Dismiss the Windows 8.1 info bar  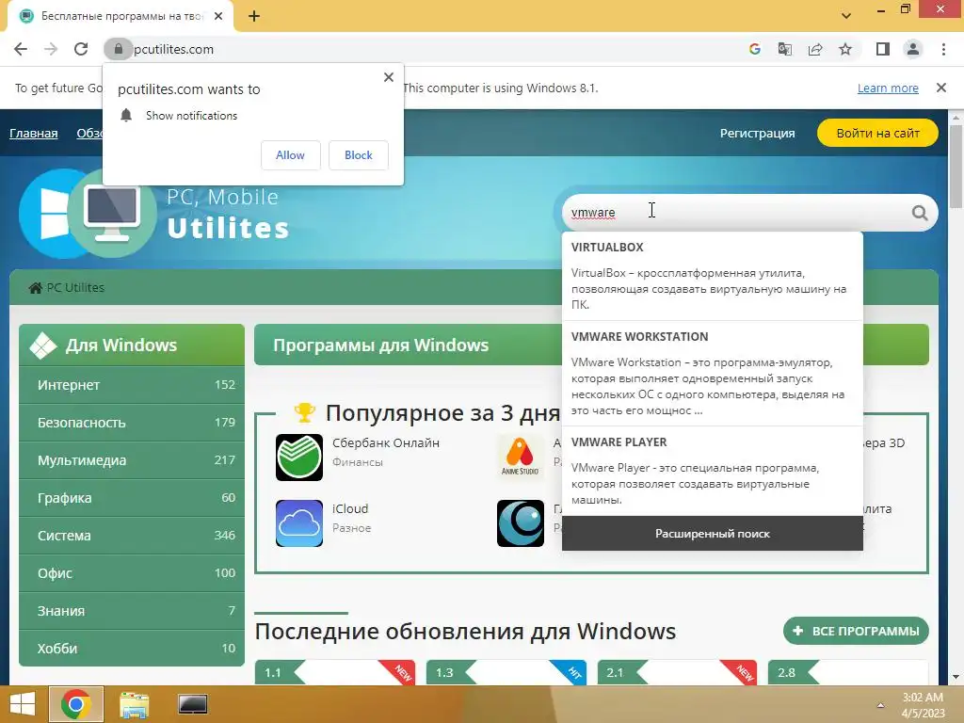pos(941,88)
